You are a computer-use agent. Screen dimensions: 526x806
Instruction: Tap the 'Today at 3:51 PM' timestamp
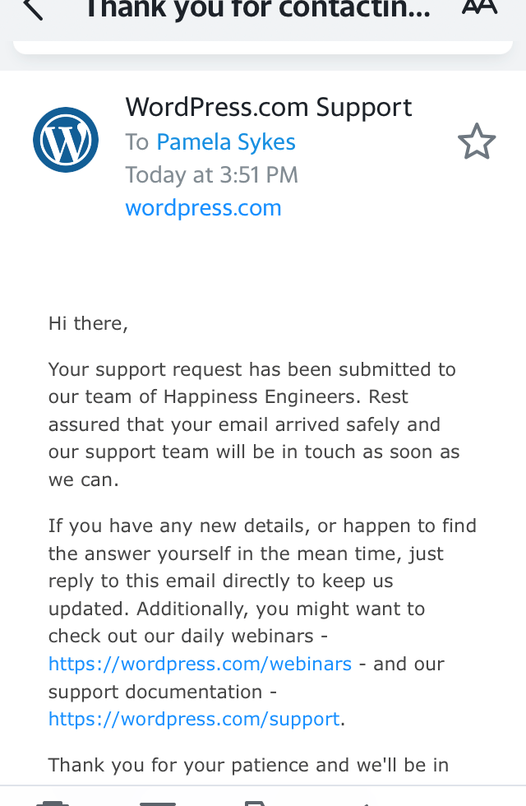click(x=211, y=175)
